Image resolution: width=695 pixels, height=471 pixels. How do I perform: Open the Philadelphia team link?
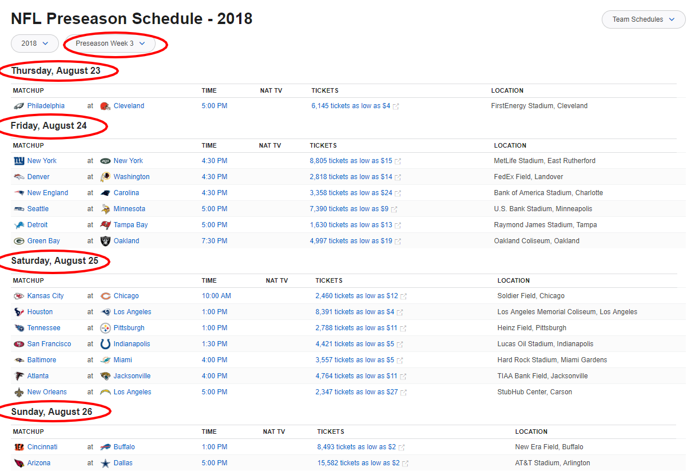coord(46,106)
